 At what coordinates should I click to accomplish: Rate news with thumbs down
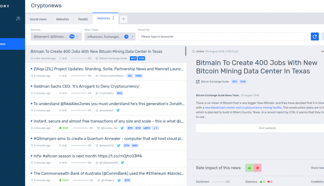tap(257, 168)
